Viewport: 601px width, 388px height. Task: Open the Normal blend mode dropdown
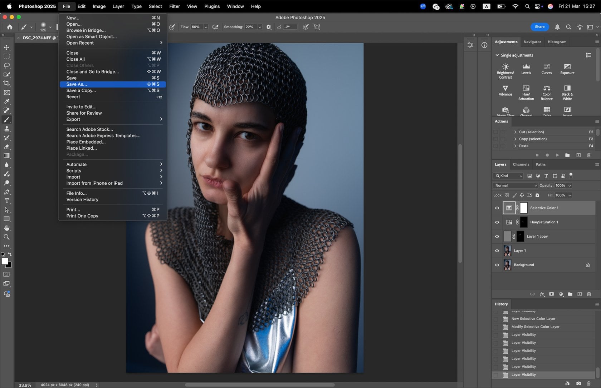[x=515, y=185]
